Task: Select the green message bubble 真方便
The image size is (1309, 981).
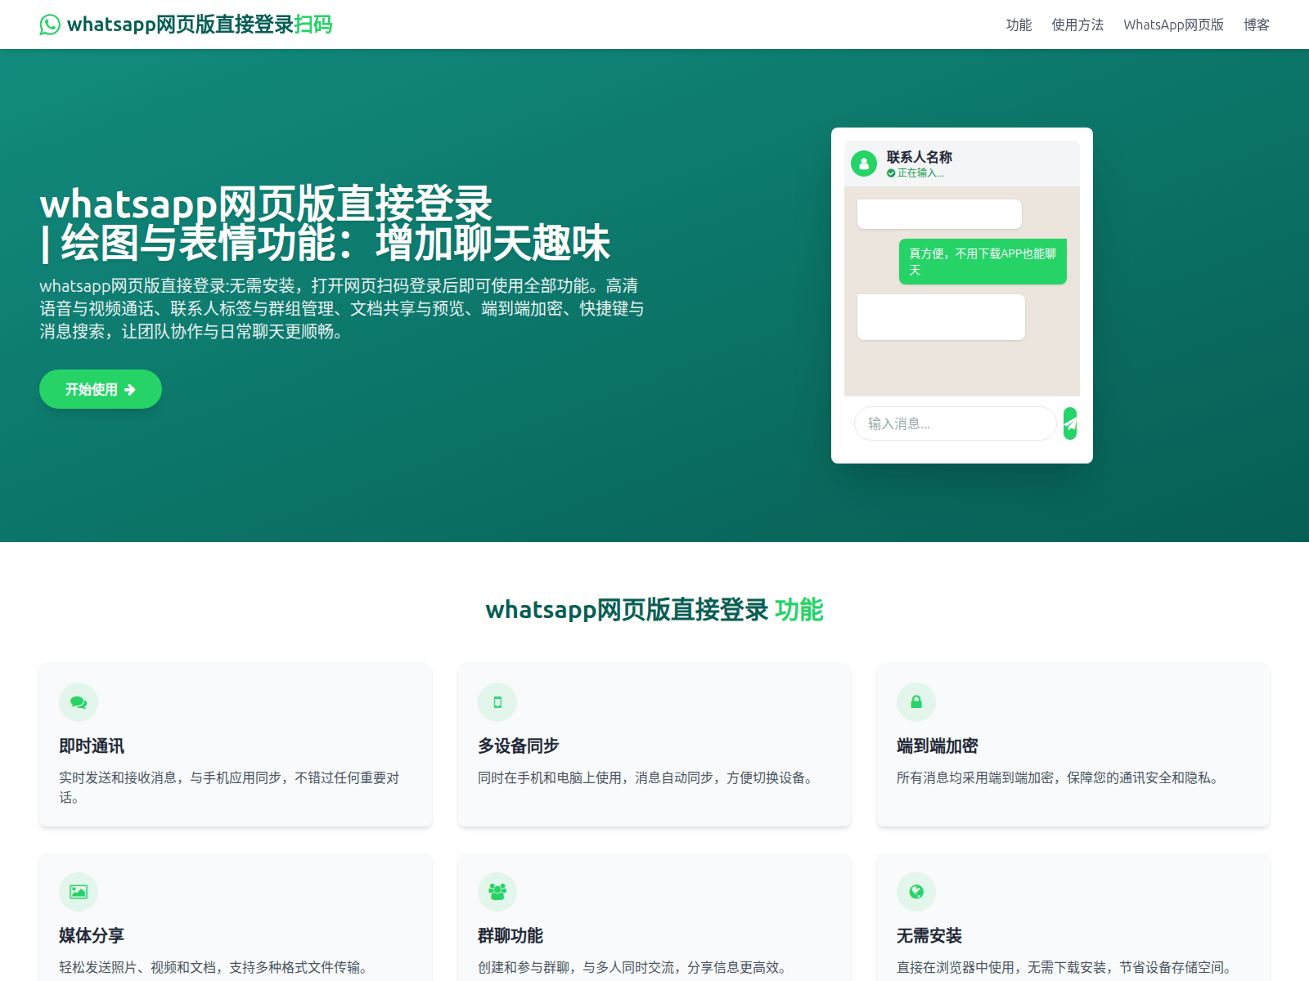Action: (983, 262)
